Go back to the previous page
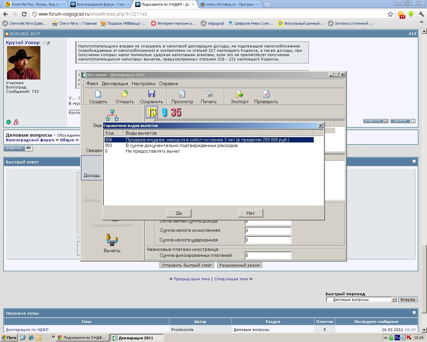The image size is (427, 342). [x=5, y=14]
